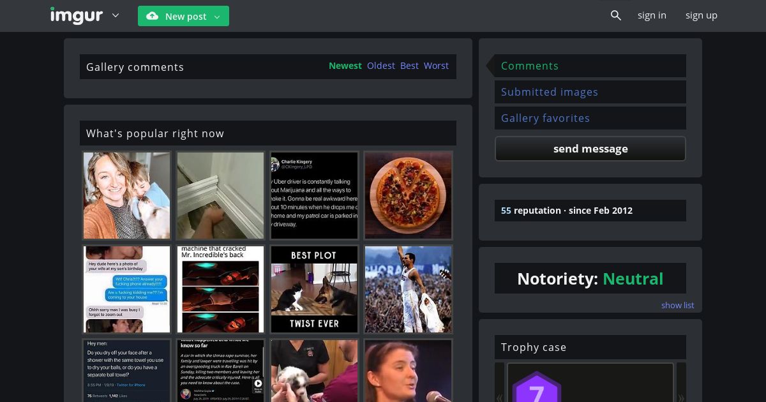Open the Charlie Kingery tweet thumbnail
Viewport: 766px width, 402px height.
[x=314, y=195]
